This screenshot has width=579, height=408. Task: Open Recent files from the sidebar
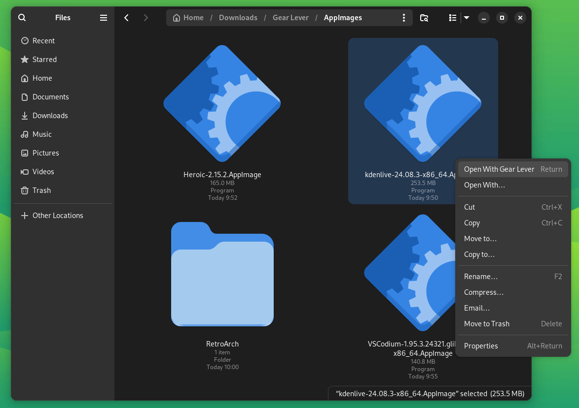42,40
